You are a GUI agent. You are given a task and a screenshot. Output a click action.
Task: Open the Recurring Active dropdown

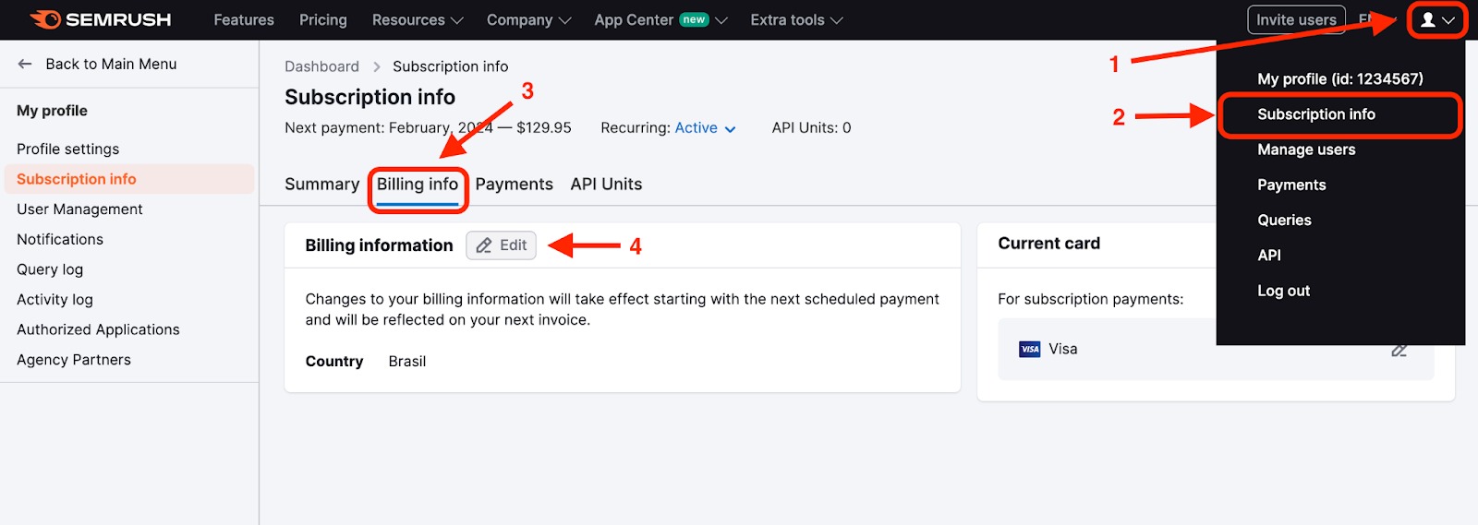point(705,128)
